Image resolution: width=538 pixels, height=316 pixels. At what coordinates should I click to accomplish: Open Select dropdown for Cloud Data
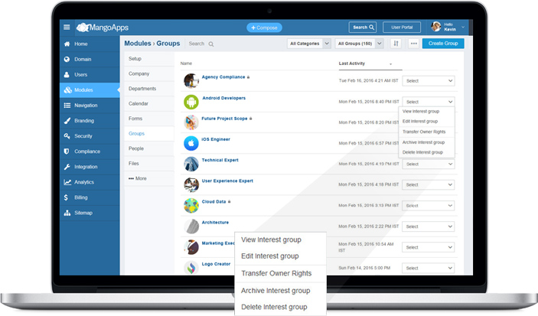point(429,206)
